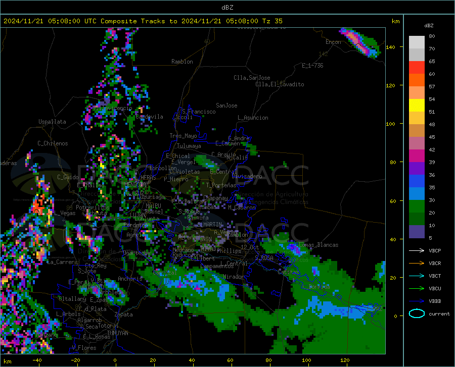Click the L_Arboles map label
This screenshot has height=367, width=455.
pos(68,314)
